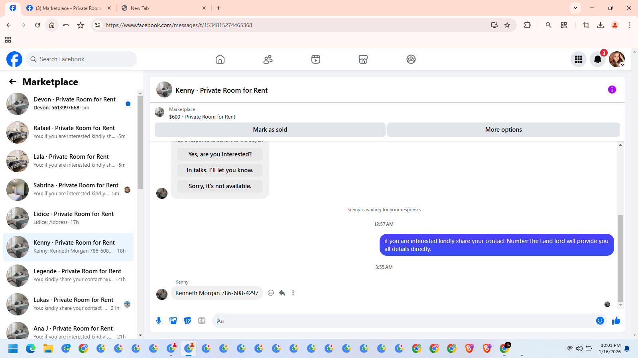Open Legende's Private Room for Rent chat
Viewport: 638px width, 358px height.
pyautogui.click(x=69, y=276)
